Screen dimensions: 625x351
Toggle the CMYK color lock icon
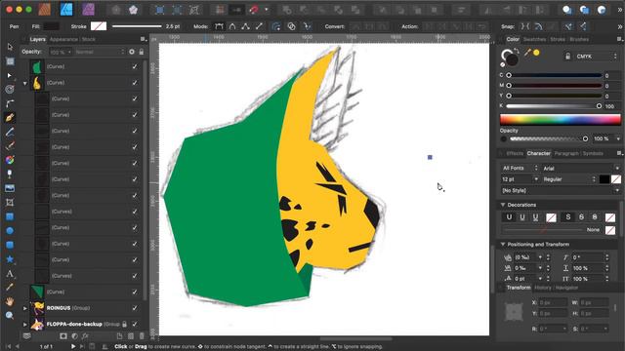click(567, 57)
